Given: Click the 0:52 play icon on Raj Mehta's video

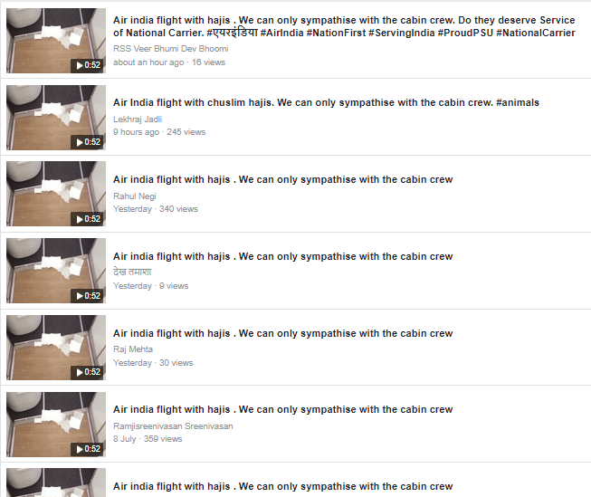Looking at the screenshot, I should point(88,372).
